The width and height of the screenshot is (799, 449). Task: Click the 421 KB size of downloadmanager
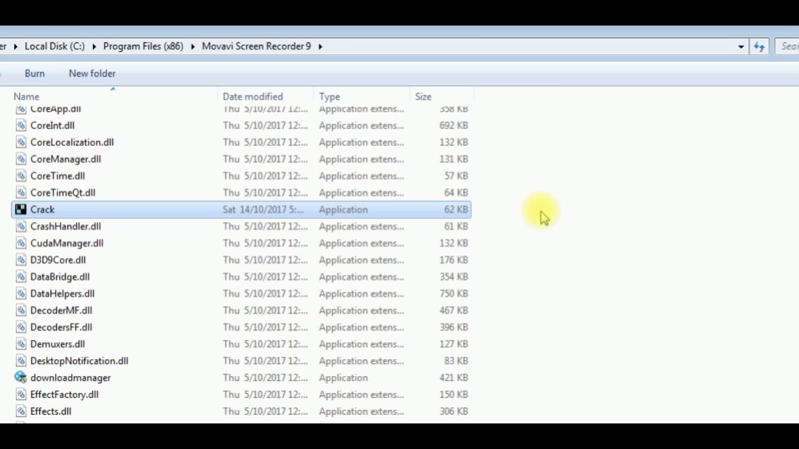[x=454, y=378]
